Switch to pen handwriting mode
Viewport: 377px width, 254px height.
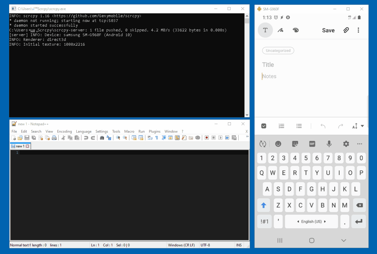point(281,30)
